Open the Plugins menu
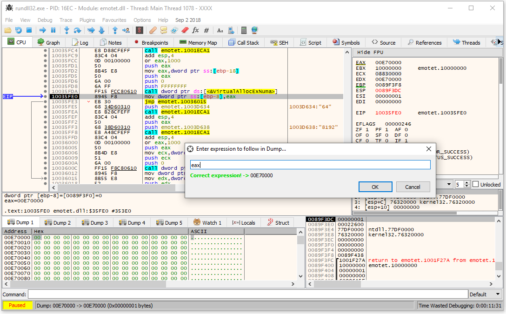The width and height of the screenshot is (506, 314). pyautogui.click(x=87, y=20)
